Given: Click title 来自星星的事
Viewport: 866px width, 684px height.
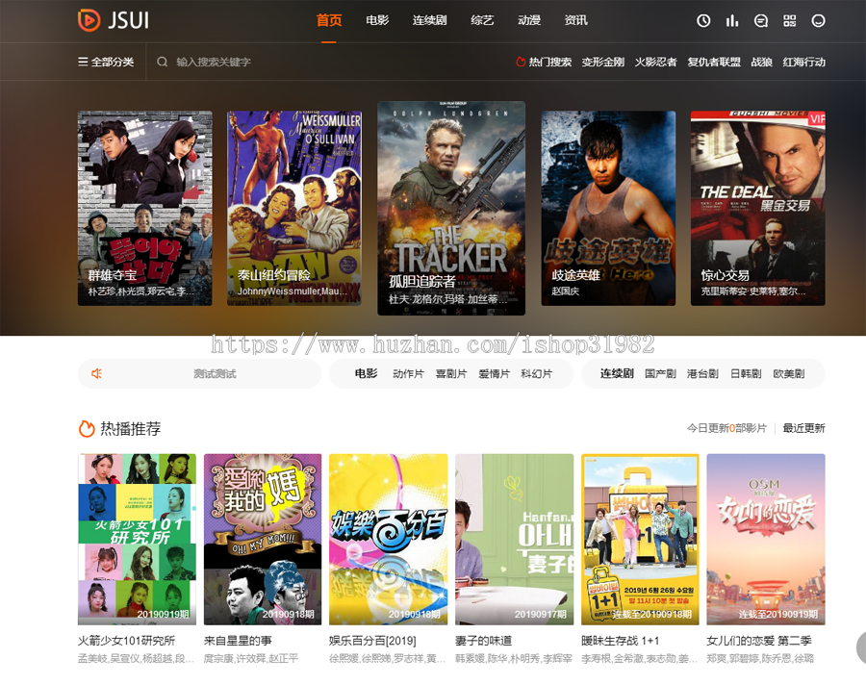Looking at the screenshot, I should (x=238, y=641).
